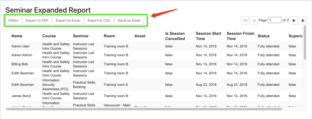Sort by the Course column header
The height and width of the screenshot is (119, 312).
tap(49, 36)
